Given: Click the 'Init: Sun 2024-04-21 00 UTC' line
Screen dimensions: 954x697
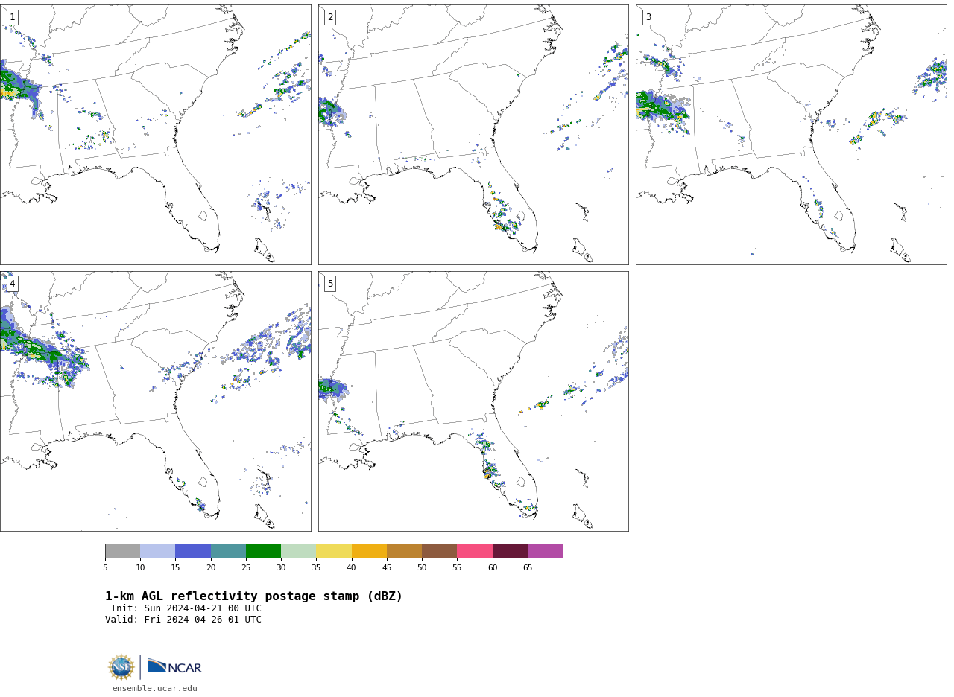Looking at the screenshot, I should 186,608.
